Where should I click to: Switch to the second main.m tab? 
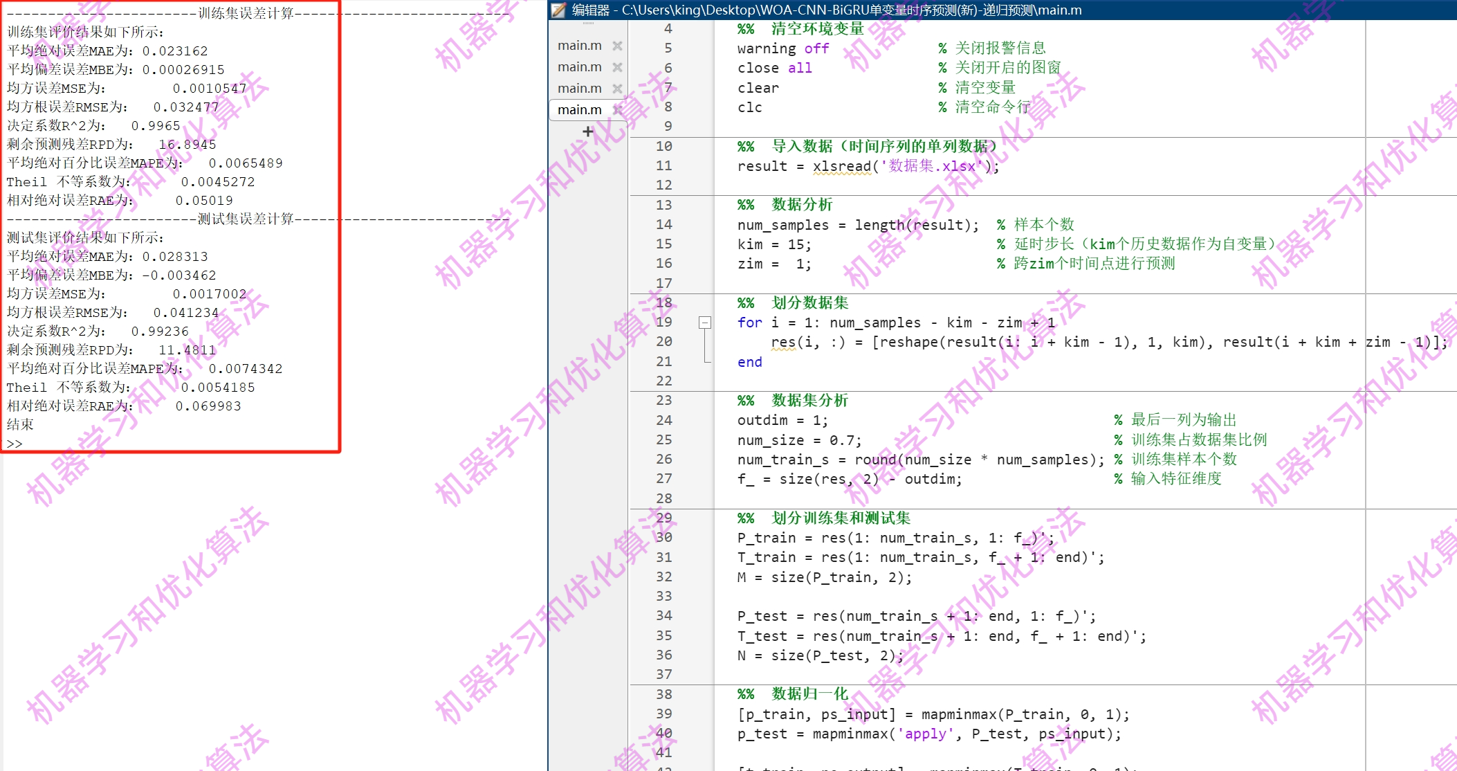click(580, 67)
